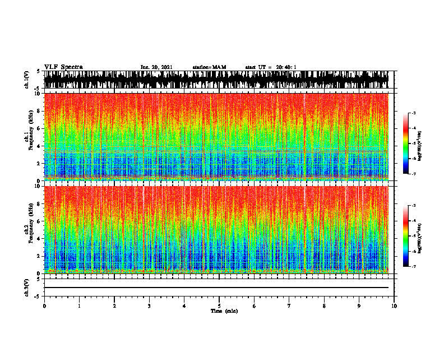Click the "ch.2 Frequency (kHz)" axis label

[x=29, y=223]
